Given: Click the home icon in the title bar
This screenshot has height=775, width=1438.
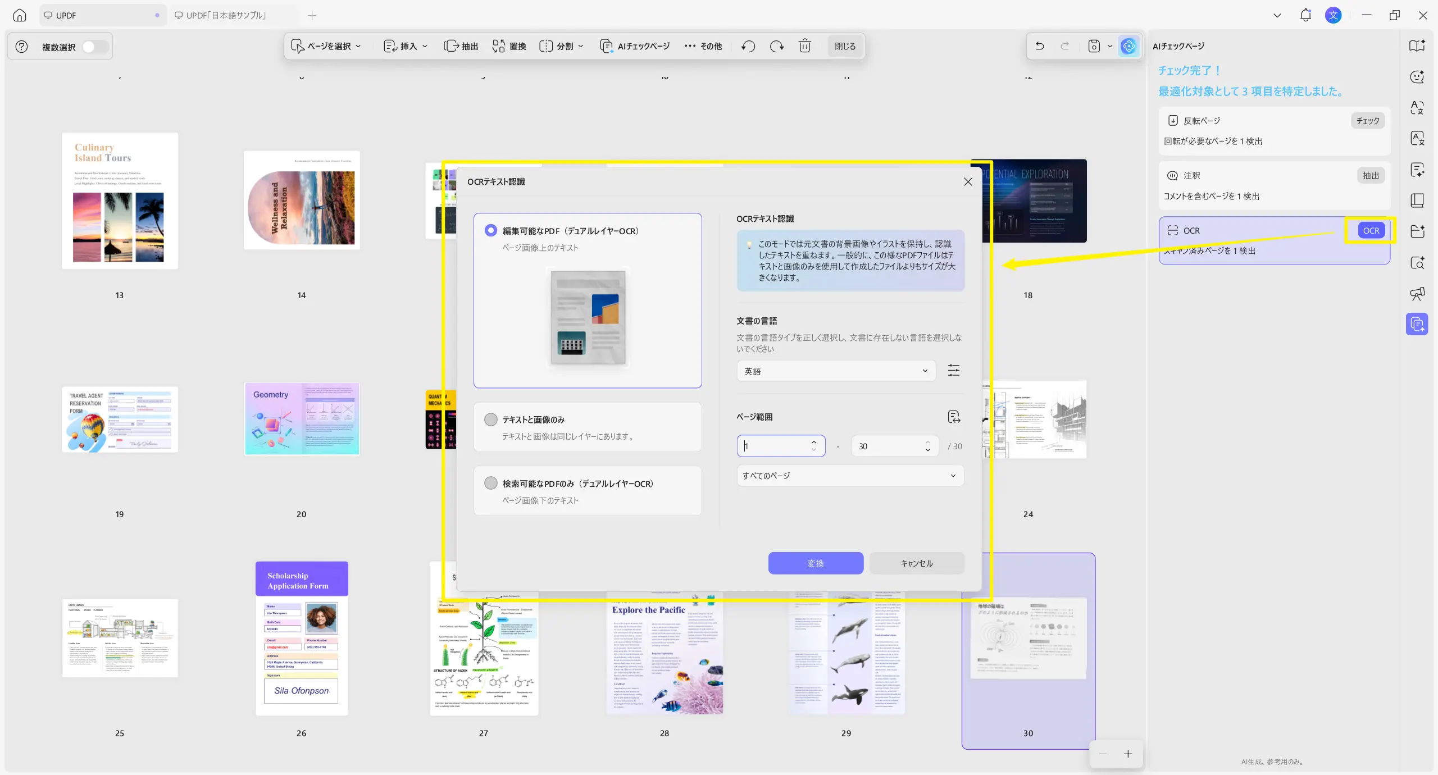Looking at the screenshot, I should click(20, 15).
